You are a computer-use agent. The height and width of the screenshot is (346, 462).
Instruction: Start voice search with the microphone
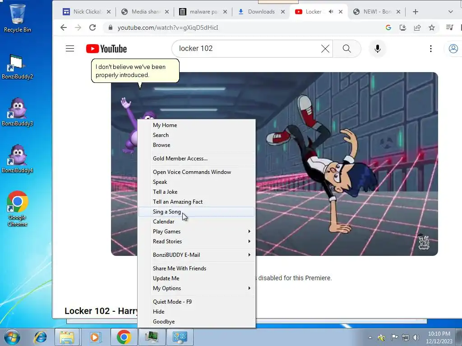point(378,49)
